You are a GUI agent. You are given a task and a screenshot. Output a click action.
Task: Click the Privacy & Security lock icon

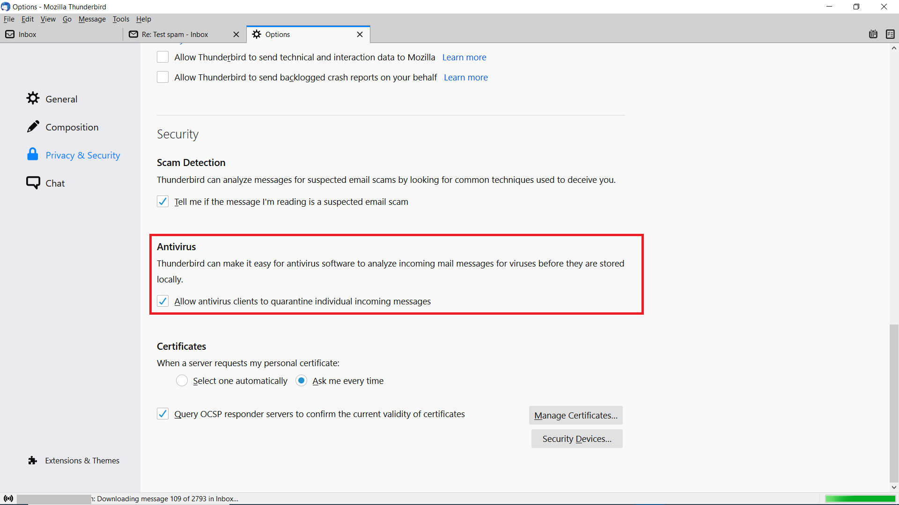pos(33,154)
